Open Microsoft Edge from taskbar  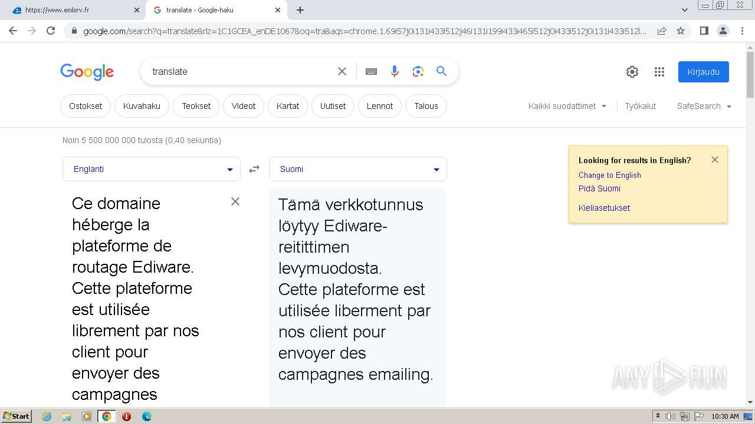(x=146, y=416)
